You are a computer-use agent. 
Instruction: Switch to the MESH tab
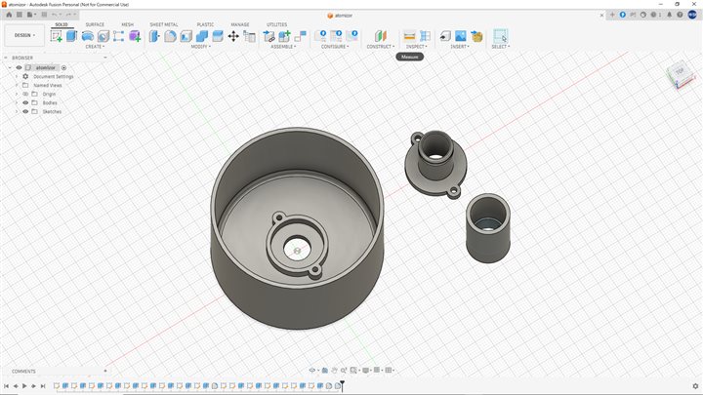127,24
